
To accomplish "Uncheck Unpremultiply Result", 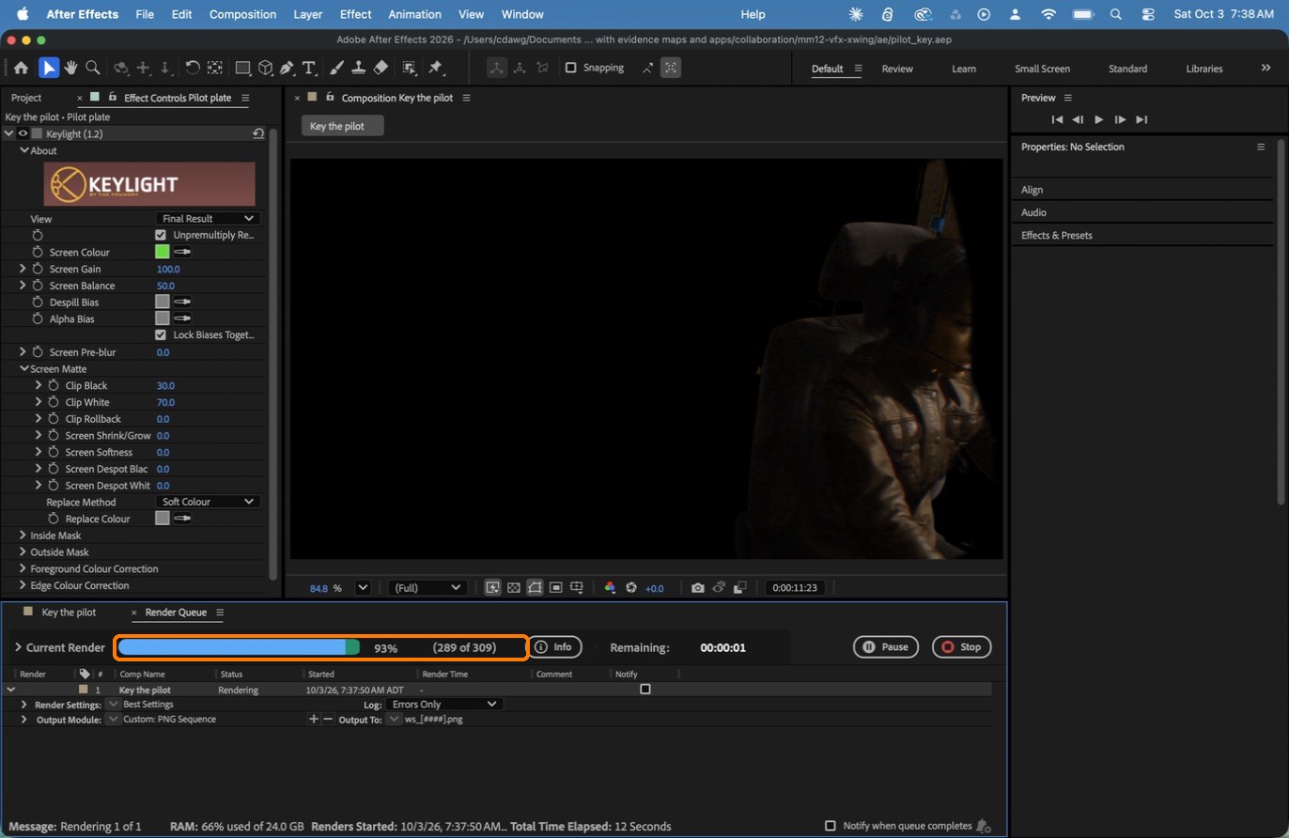I will (x=161, y=235).
